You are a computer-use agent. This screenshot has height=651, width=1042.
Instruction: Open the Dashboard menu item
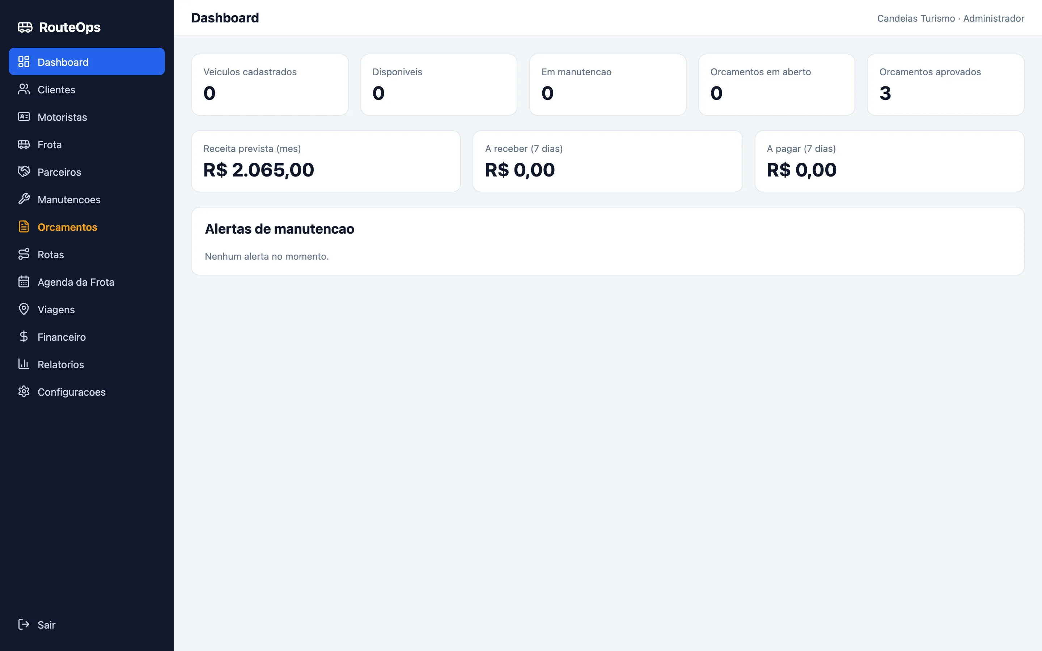coord(86,61)
